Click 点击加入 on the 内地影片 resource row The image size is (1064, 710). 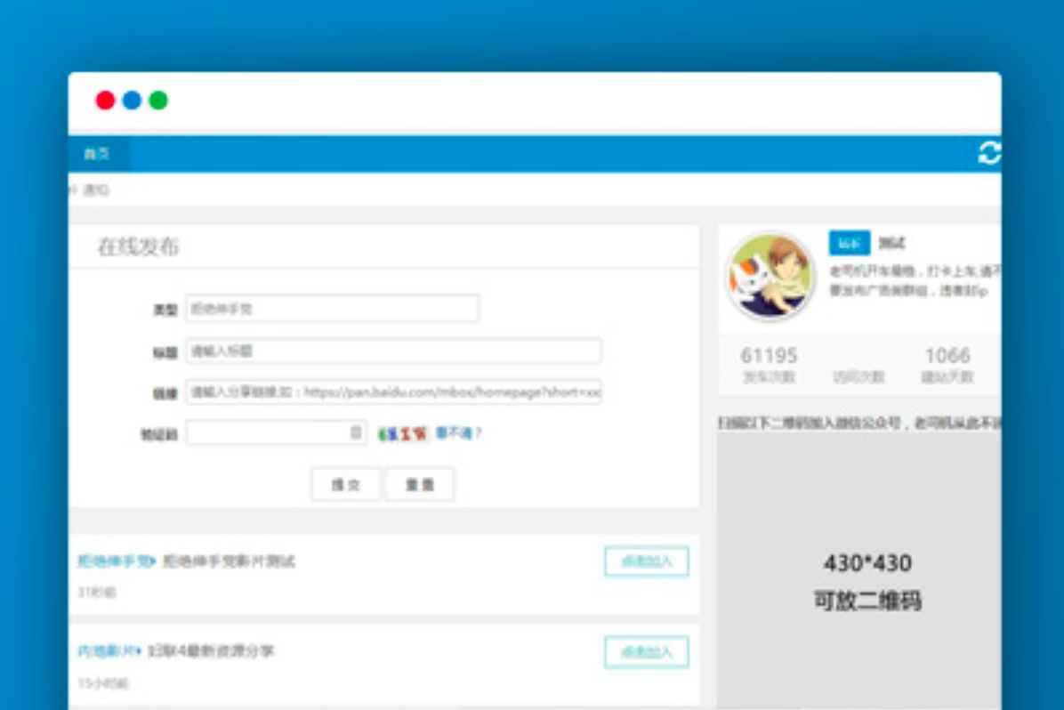pyautogui.click(x=647, y=651)
